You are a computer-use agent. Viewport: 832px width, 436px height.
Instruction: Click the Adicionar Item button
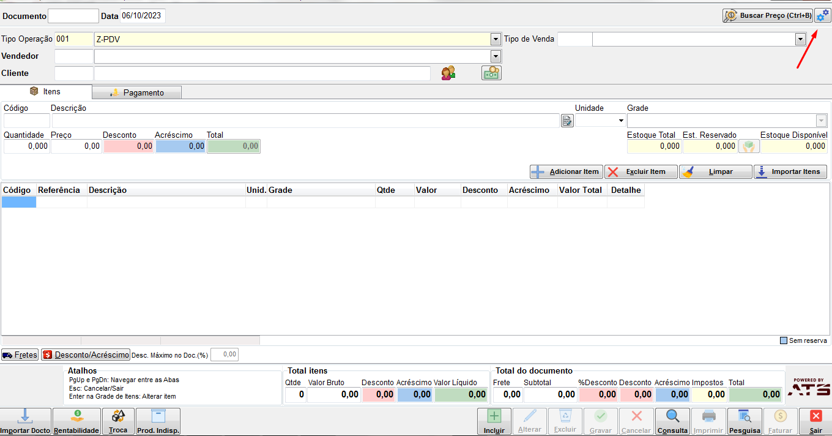566,171
